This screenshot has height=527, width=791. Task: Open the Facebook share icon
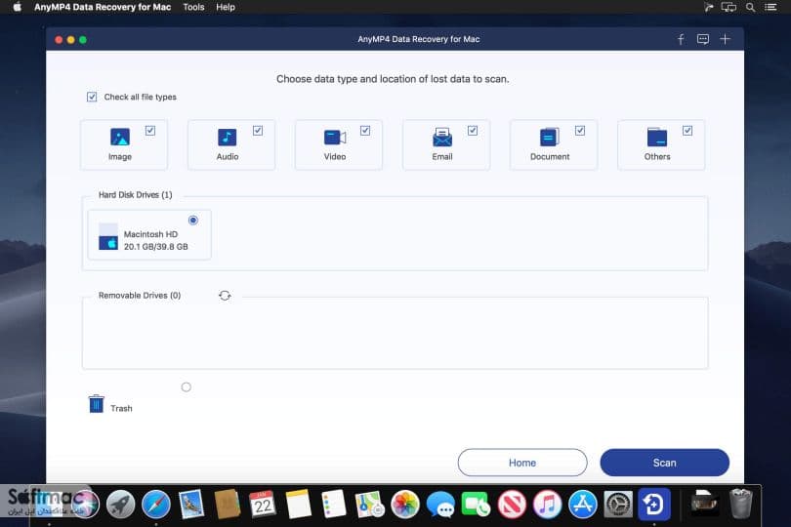click(x=681, y=39)
